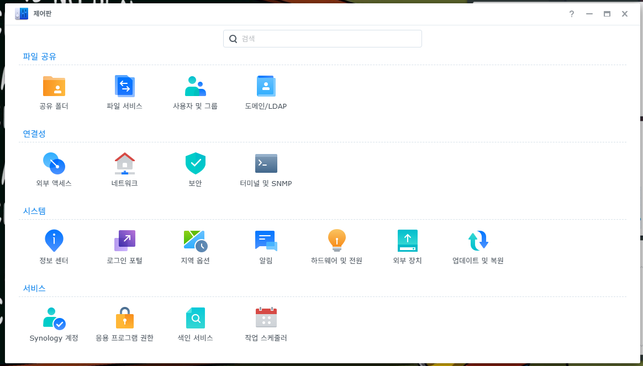This screenshot has height=366, width=643.
Task: Open 파일 서비스 file services settings
Action: click(x=124, y=87)
